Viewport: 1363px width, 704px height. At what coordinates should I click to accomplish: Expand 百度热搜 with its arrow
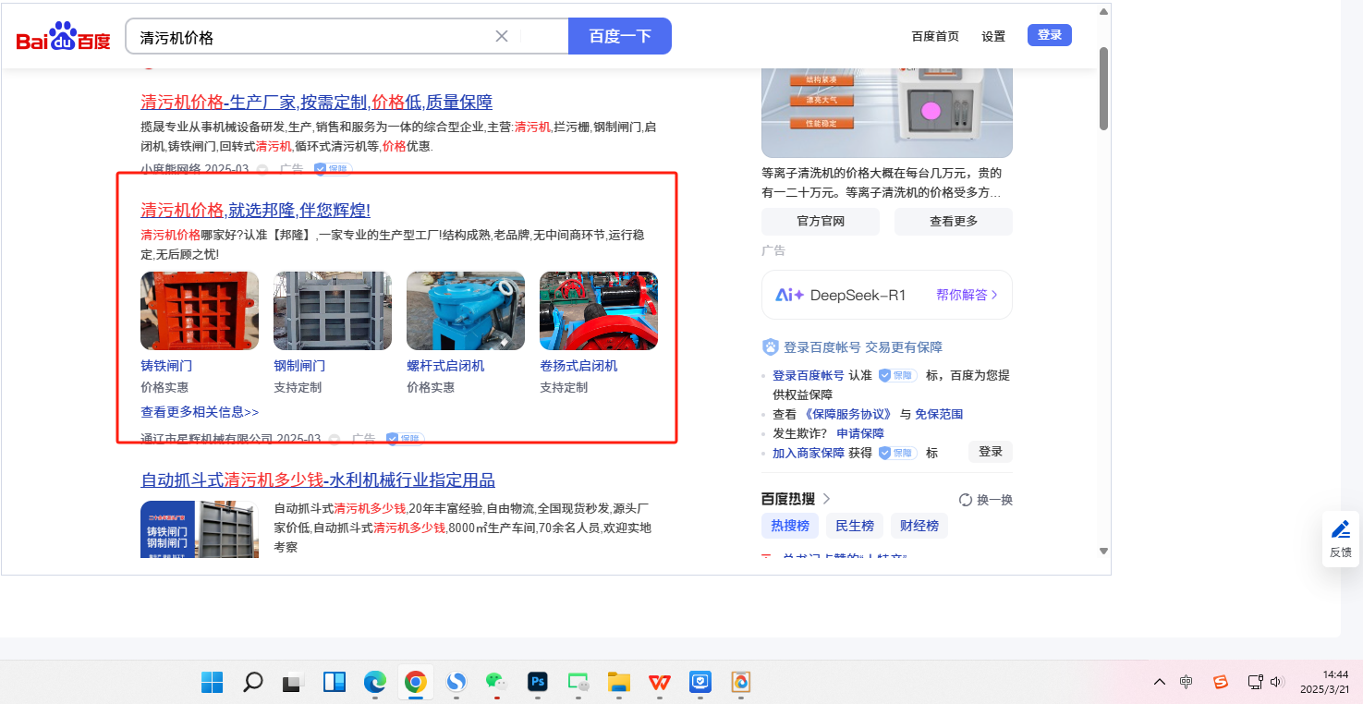click(x=826, y=499)
